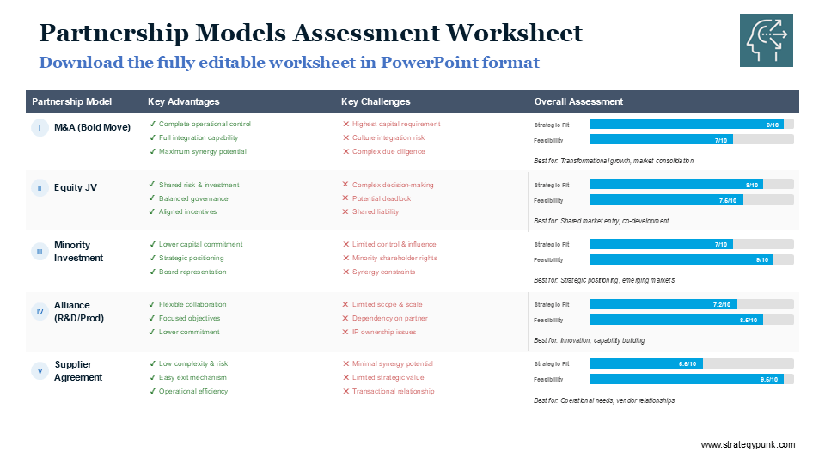Click the Partnership Model column header
Image resolution: width=825 pixels, height=464 pixels.
click(72, 101)
